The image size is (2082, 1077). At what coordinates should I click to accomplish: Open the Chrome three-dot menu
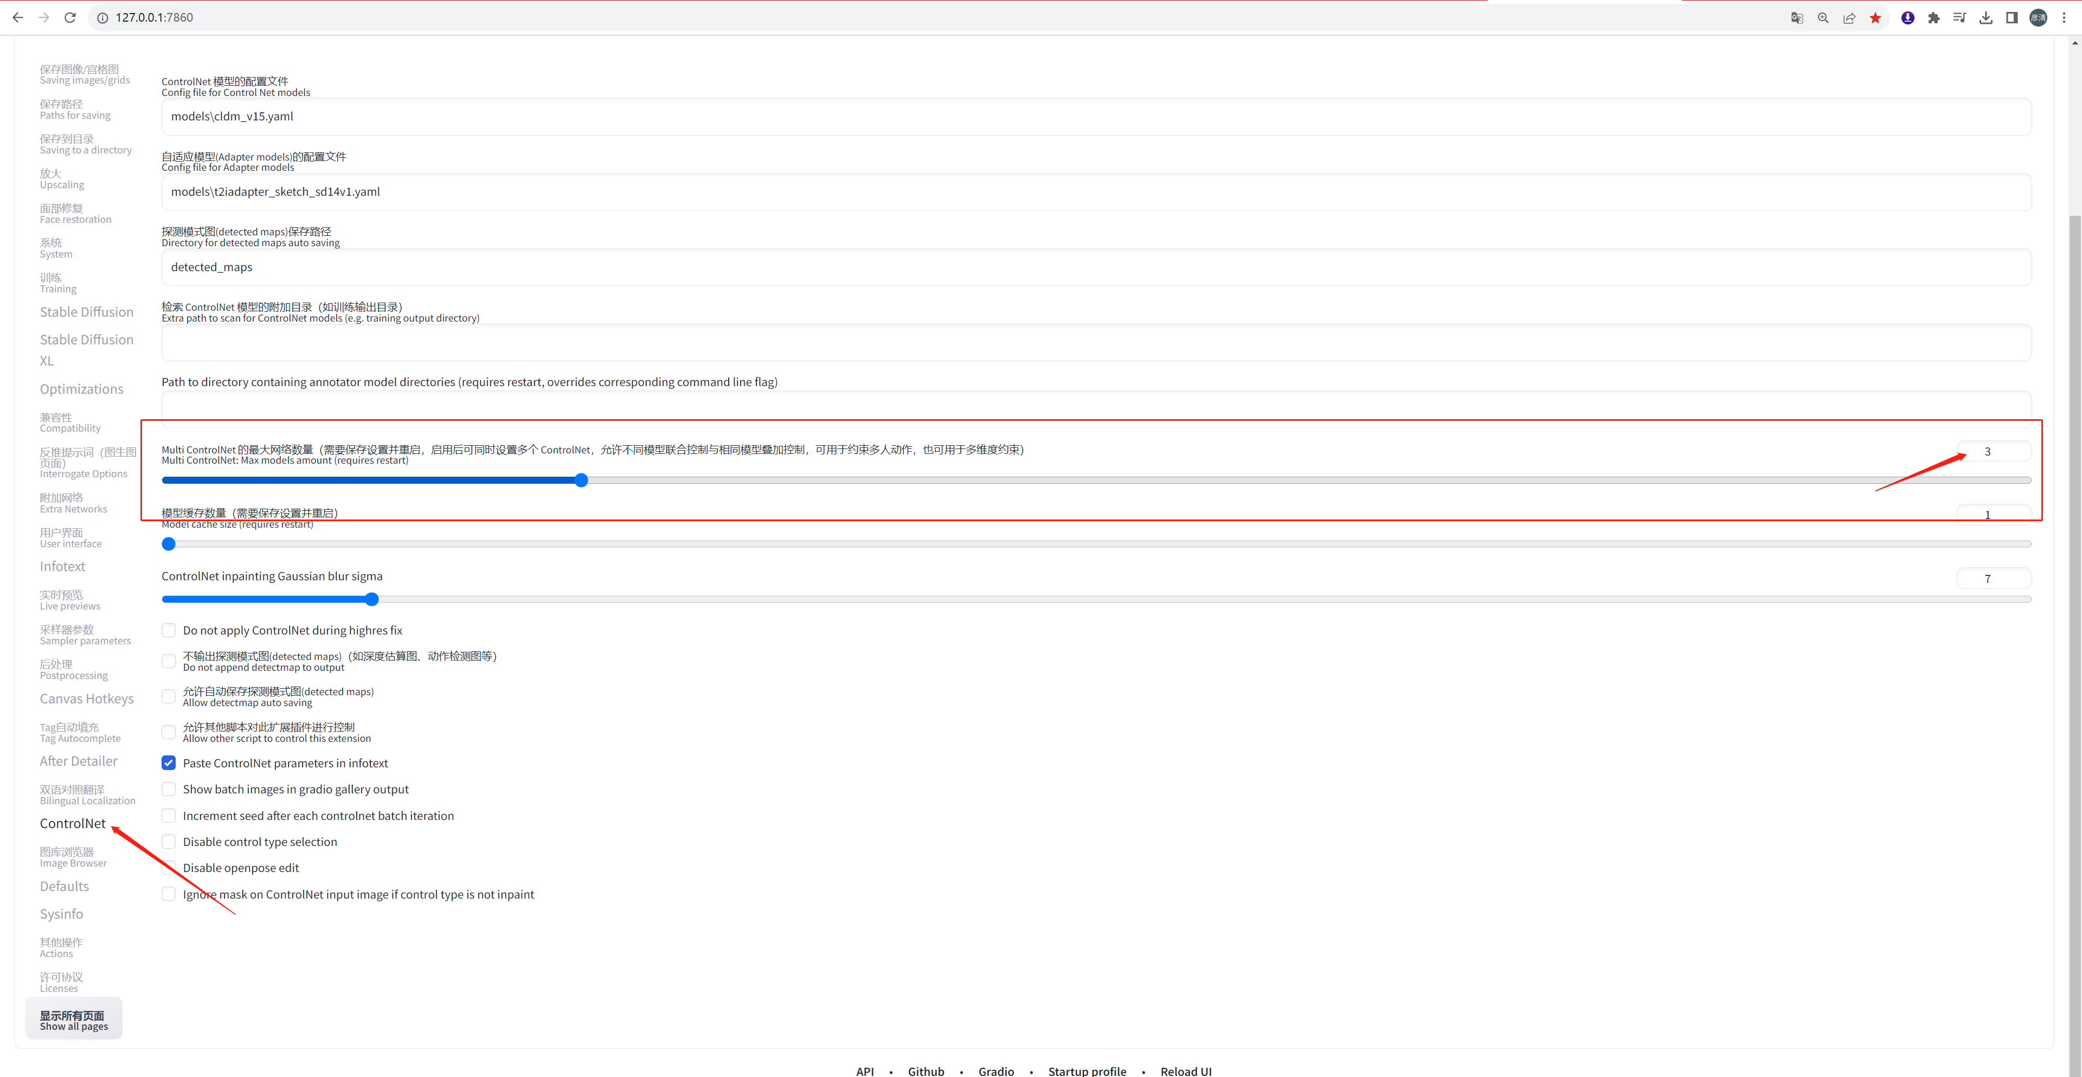[2064, 17]
